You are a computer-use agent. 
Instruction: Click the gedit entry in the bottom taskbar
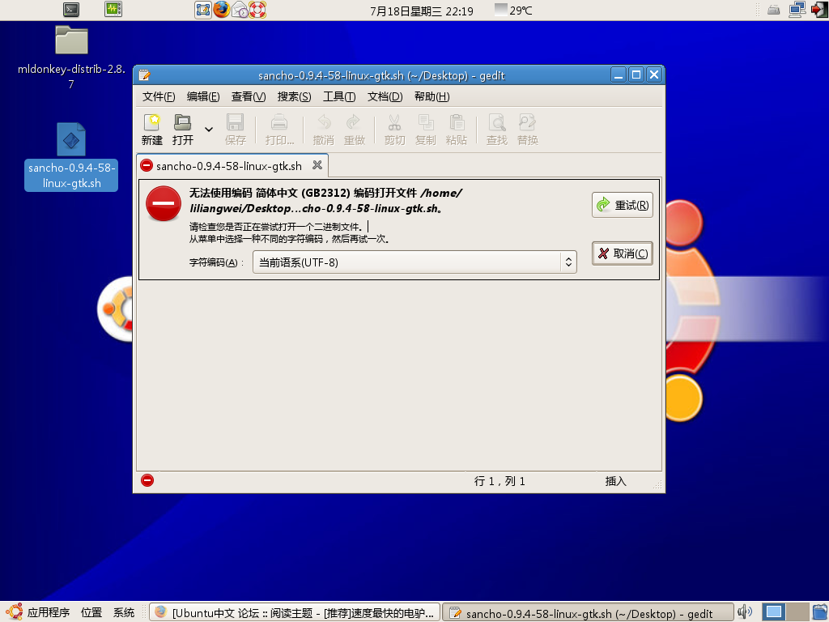point(588,612)
